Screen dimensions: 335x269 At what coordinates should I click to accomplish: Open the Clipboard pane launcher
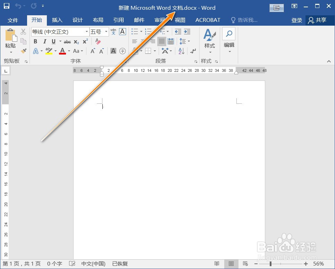pyautogui.click(x=26, y=61)
